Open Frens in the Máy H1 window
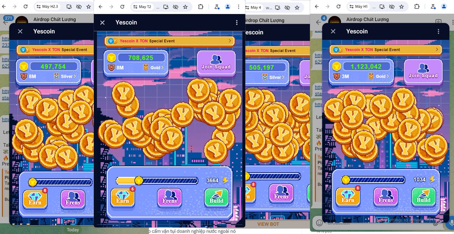 pyautogui.click(x=386, y=197)
